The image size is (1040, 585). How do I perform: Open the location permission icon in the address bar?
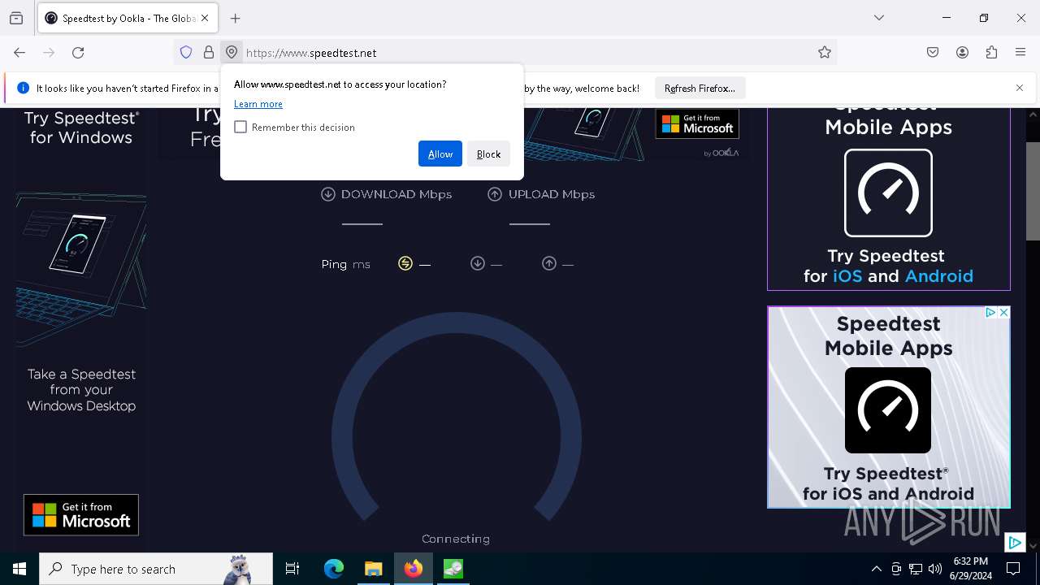pos(232,53)
